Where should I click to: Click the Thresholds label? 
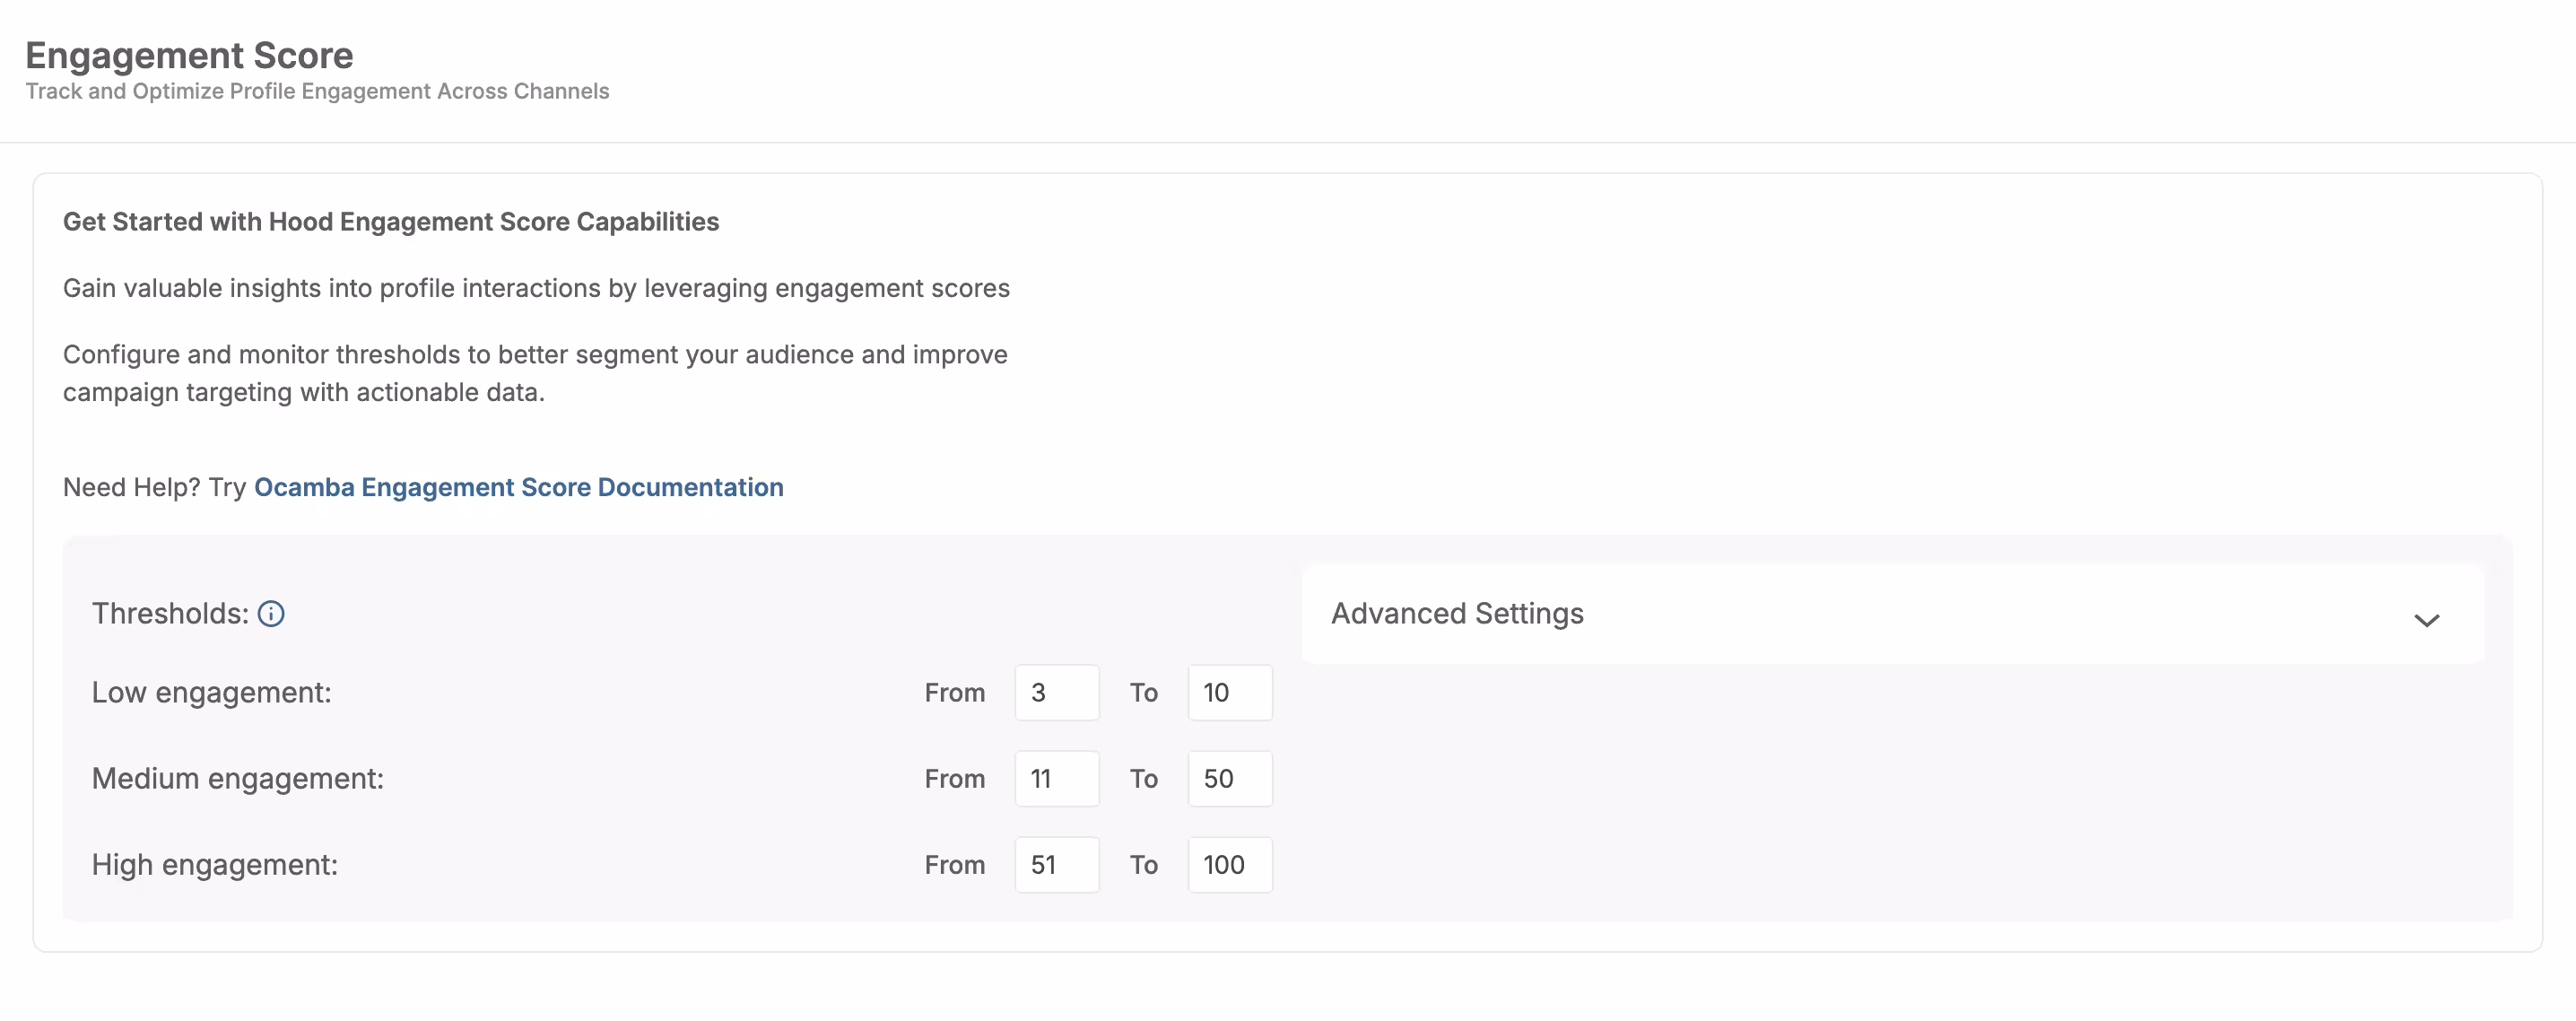170,614
